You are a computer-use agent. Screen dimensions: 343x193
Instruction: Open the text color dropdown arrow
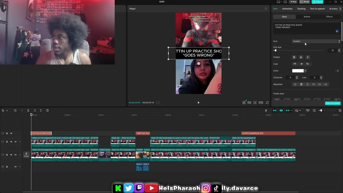[x=305, y=71]
